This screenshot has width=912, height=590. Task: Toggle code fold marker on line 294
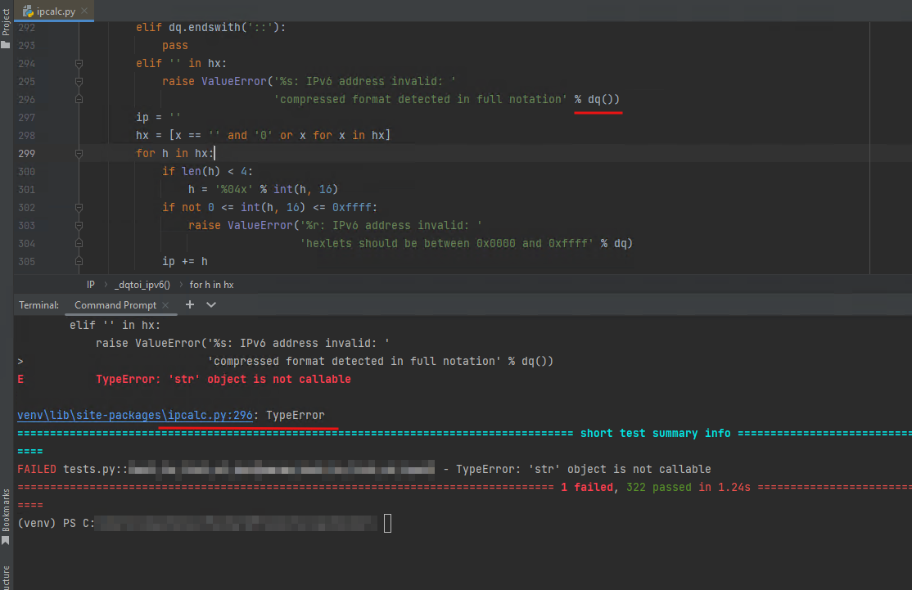79,63
